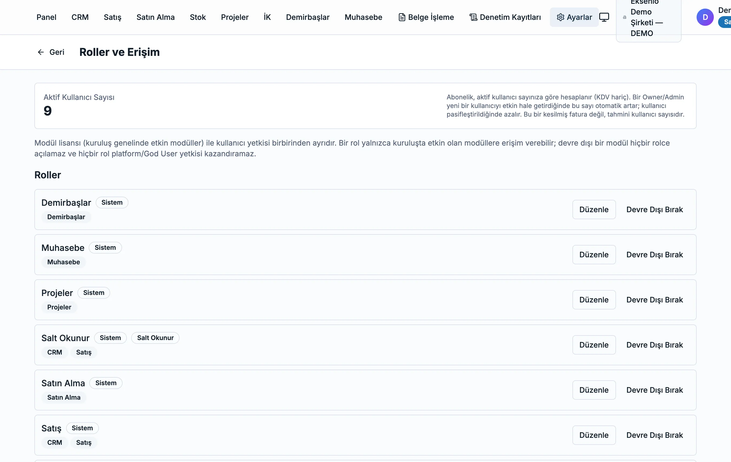The image size is (731, 462).
Task: Disable the Demirbaşlar role
Action: (x=654, y=210)
